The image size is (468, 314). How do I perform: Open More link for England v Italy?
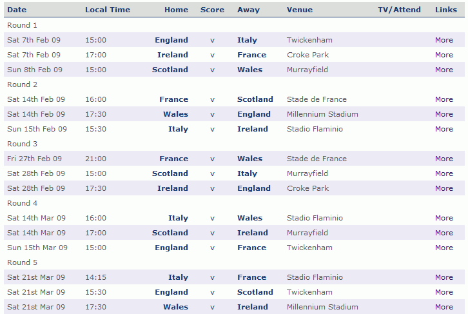[444, 40]
